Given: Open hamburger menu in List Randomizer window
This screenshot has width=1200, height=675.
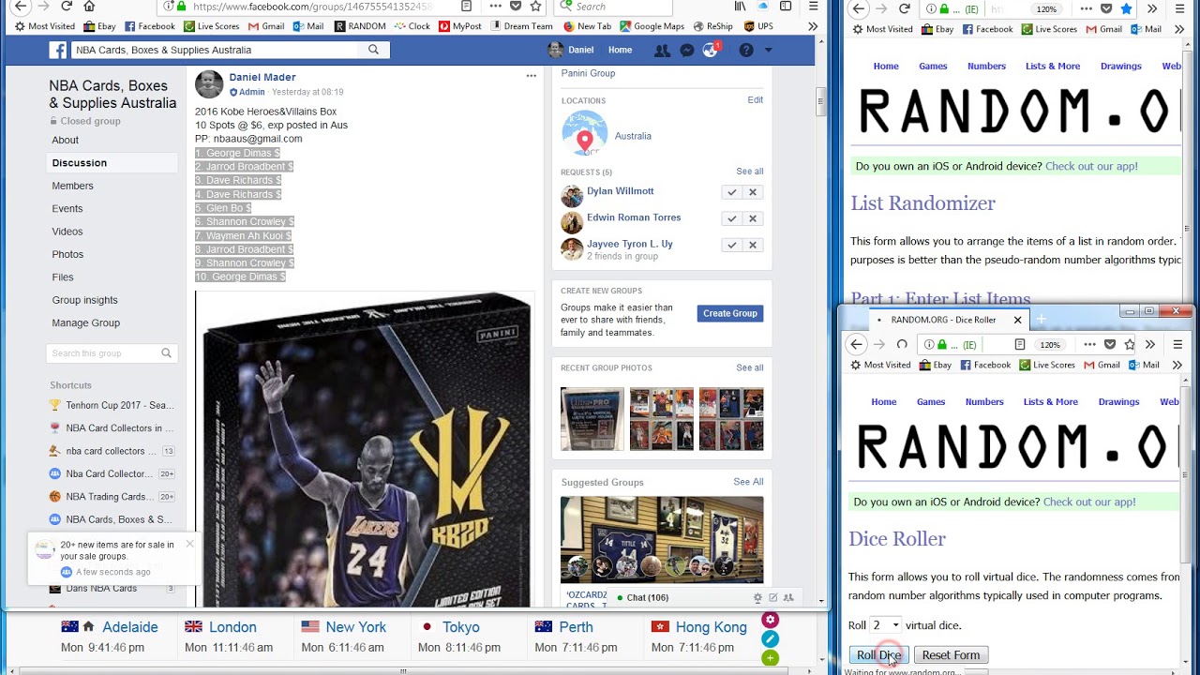Looking at the screenshot, I should coord(1179,8).
